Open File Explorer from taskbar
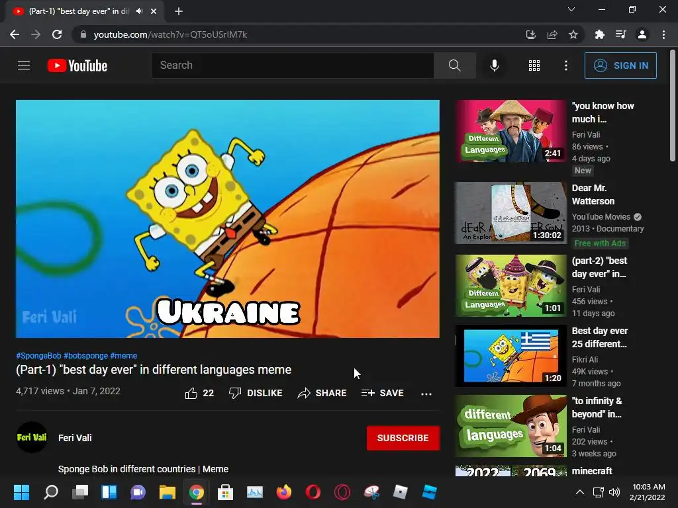 pyautogui.click(x=167, y=492)
